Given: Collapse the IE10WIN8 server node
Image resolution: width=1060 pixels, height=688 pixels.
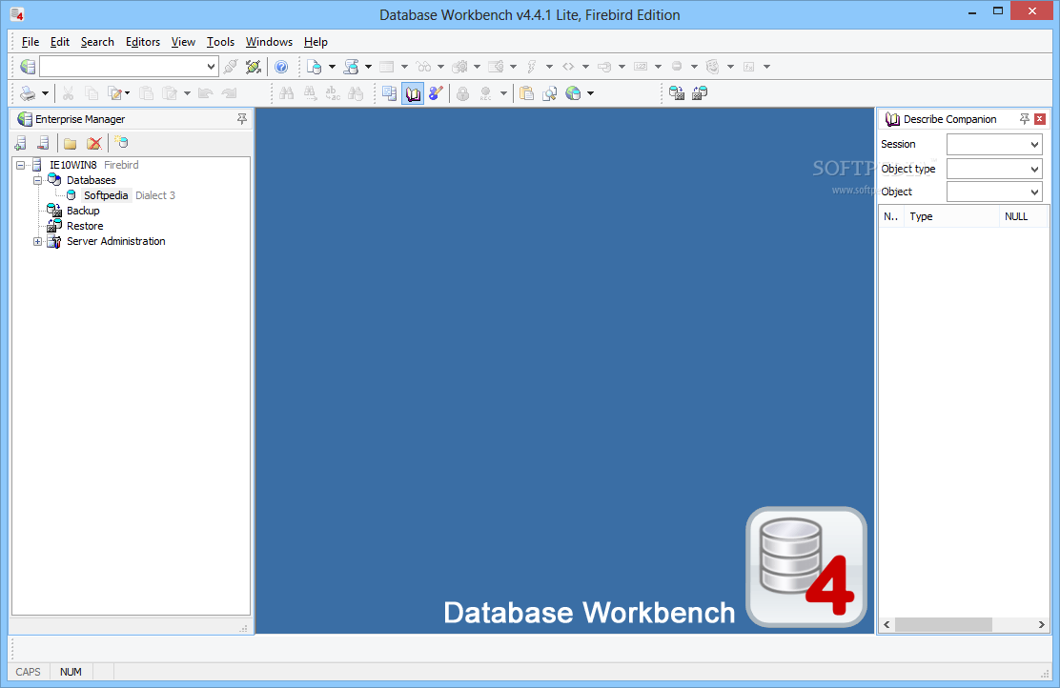Looking at the screenshot, I should pos(21,165).
